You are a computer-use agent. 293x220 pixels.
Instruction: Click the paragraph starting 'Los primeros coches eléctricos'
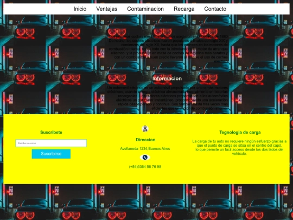[x=168, y=49]
